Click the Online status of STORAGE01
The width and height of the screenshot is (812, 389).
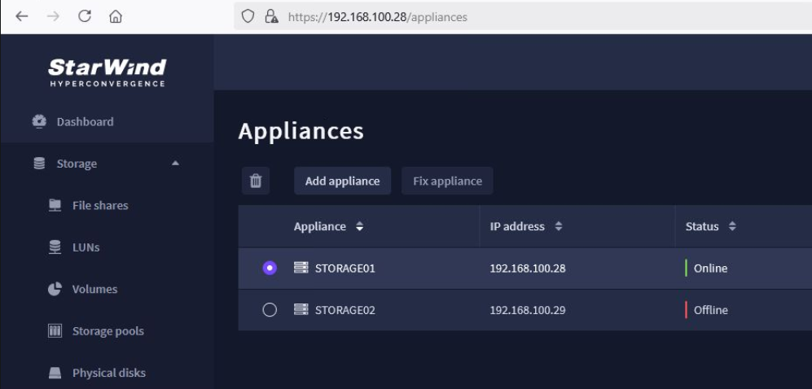click(x=710, y=269)
